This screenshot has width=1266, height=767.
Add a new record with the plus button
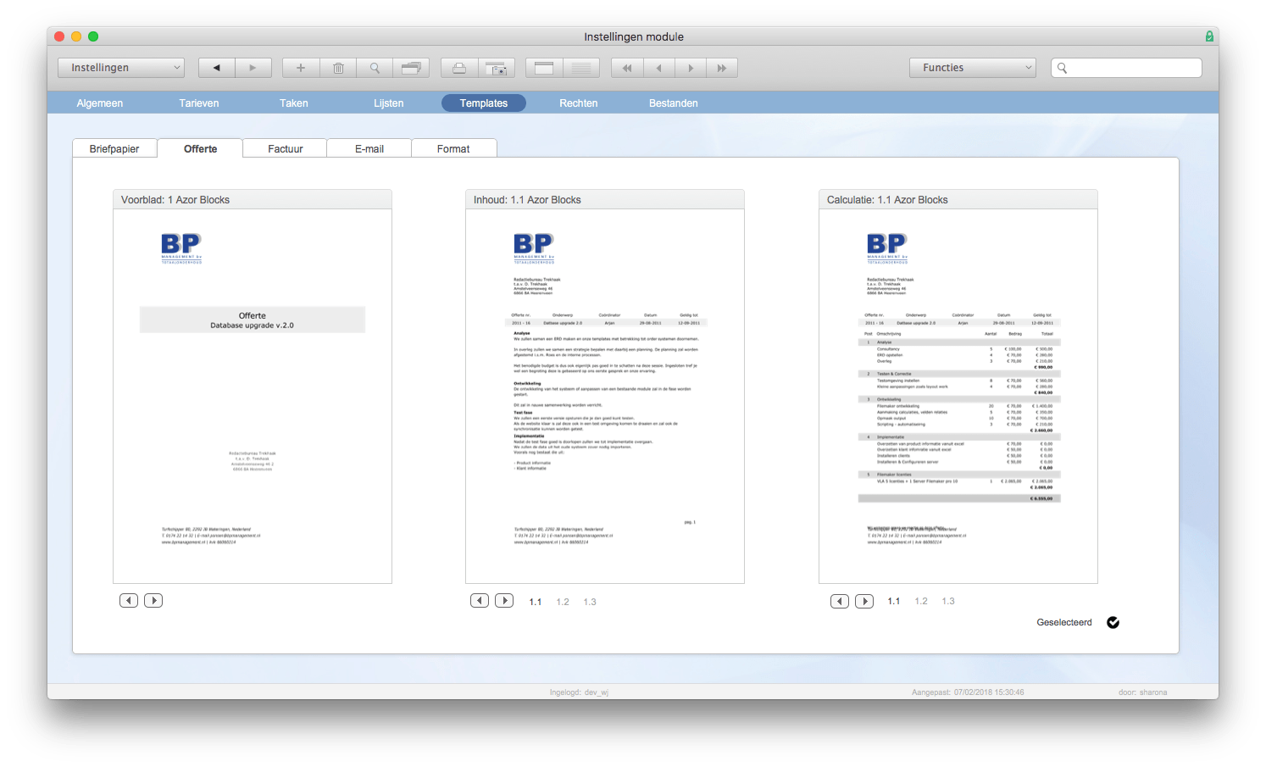point(301,68)
